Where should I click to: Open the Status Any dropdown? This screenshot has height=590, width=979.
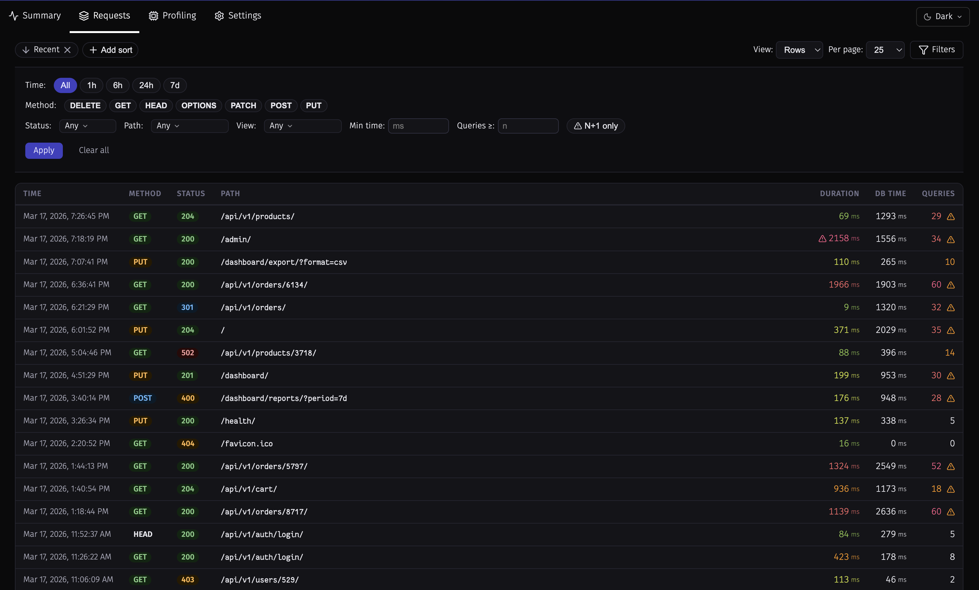tap(87, 126)
